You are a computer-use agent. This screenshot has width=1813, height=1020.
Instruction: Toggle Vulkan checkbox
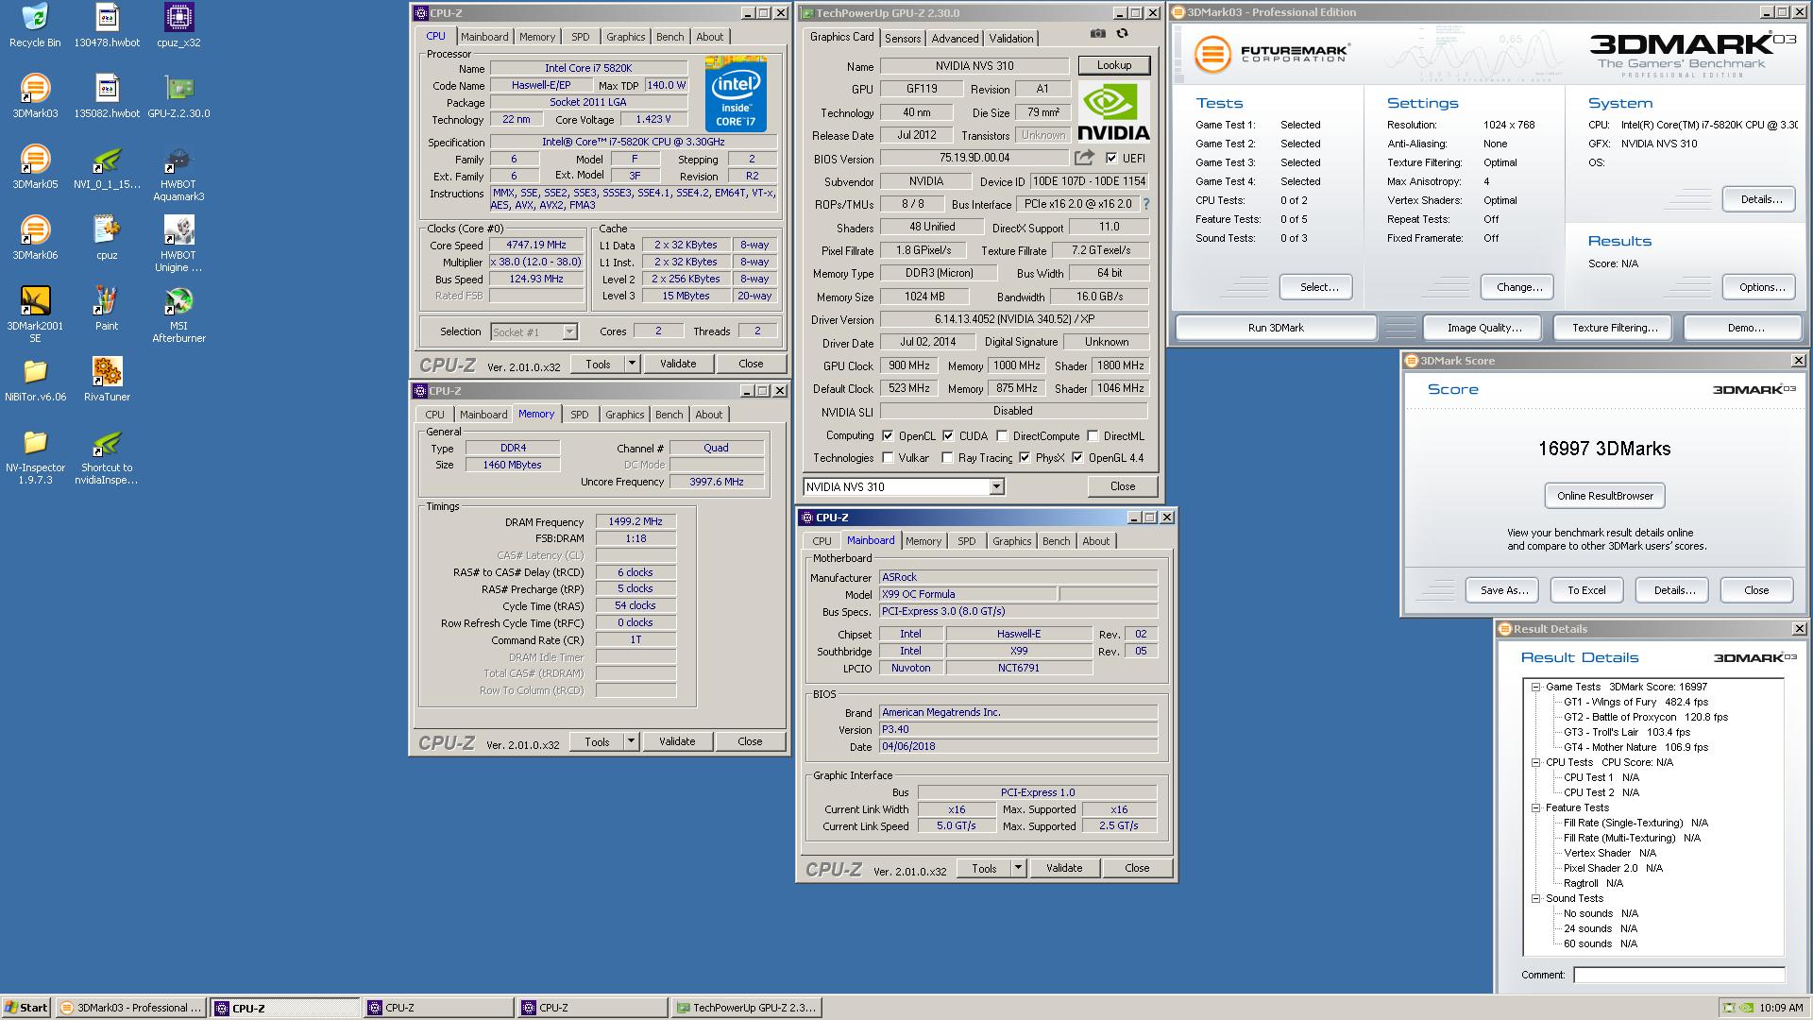(888, 458)
